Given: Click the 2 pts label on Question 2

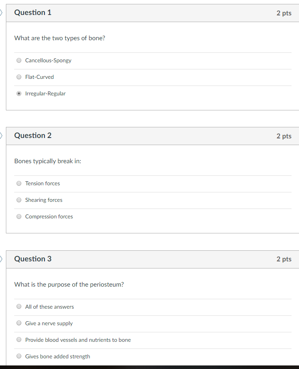Looking at the screenshot, I should tap(284, 136).
